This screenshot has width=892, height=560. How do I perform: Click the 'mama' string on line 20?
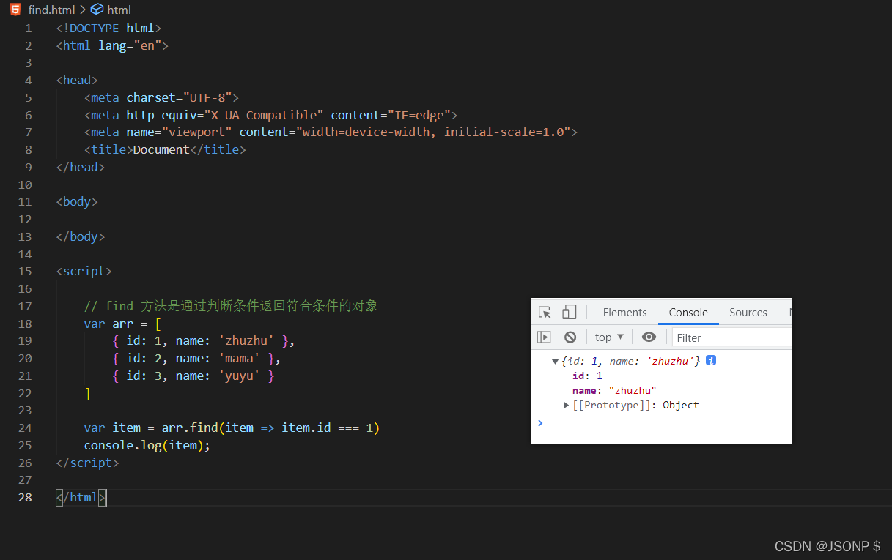(240, 358)
